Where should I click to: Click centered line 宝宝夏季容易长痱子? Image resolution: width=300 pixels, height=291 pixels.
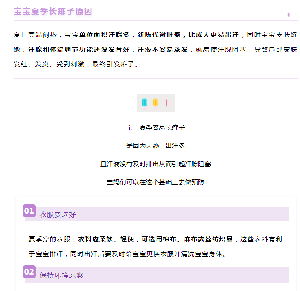156,128
